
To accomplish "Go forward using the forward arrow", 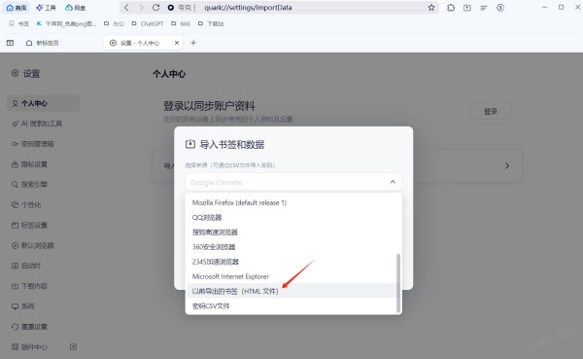I will point(141,8).
